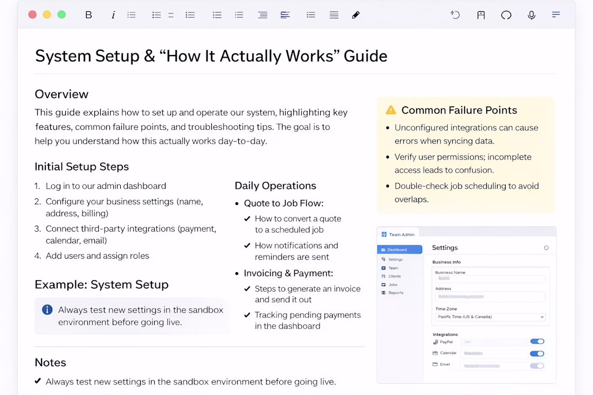
Task: Click the blue info icon in the callout
Action: (x=47, y=309)
